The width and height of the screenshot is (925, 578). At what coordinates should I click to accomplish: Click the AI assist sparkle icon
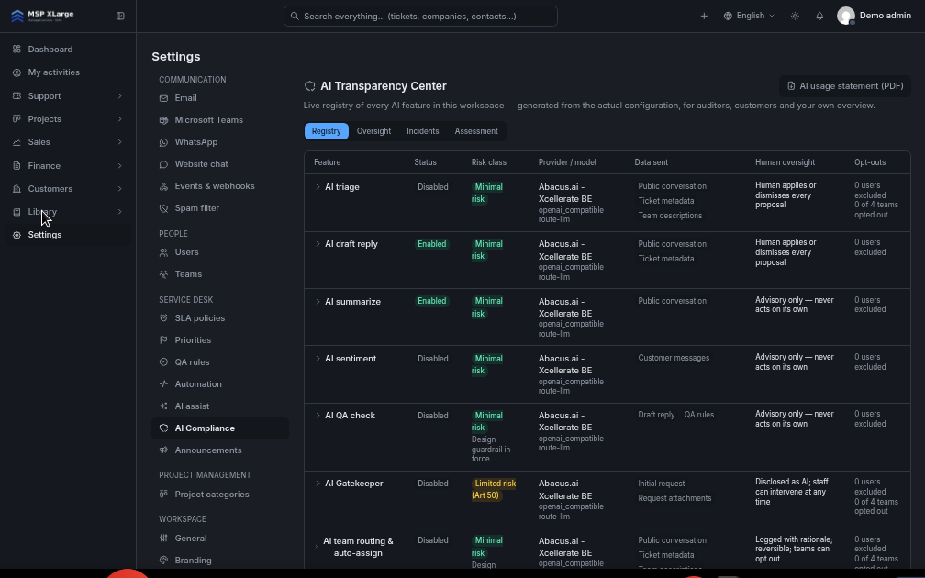click(x=163, y=406)
